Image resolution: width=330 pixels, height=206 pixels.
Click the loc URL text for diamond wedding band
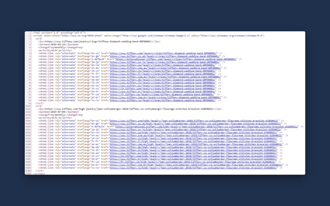coord(99,42)
